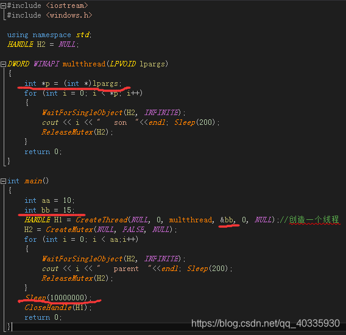Click WaitForSingleObject call in main
This screenshot has height=335, width=346.
point(114,259)
